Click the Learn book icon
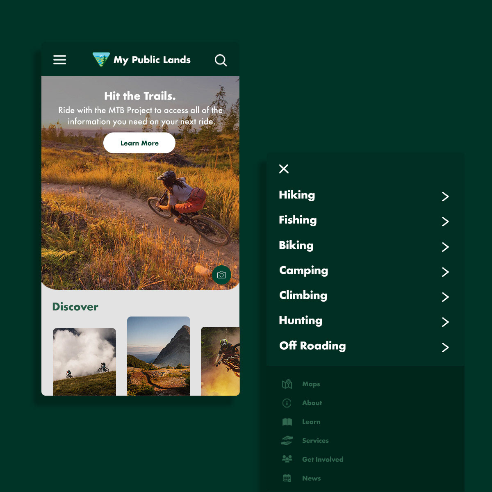Viewport: 492px width, 492px height. (287, 422)
